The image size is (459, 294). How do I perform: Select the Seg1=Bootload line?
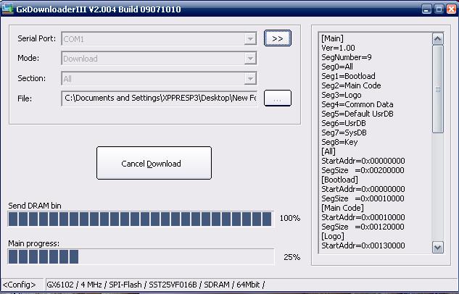[x=348, y=76]
